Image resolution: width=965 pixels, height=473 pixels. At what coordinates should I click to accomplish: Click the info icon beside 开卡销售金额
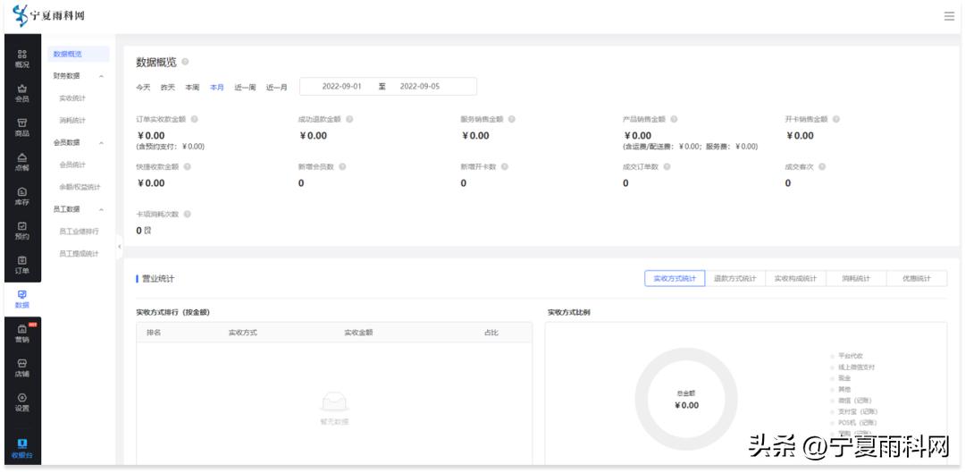pyautogui.click(x=835, y=120)
